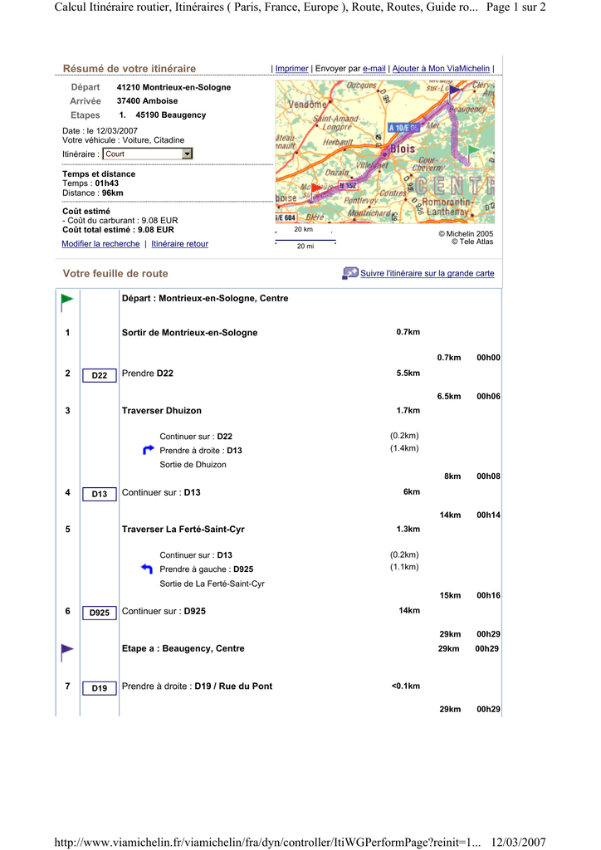Click the D13 road sign badge
601x850 pixels.
99,494
